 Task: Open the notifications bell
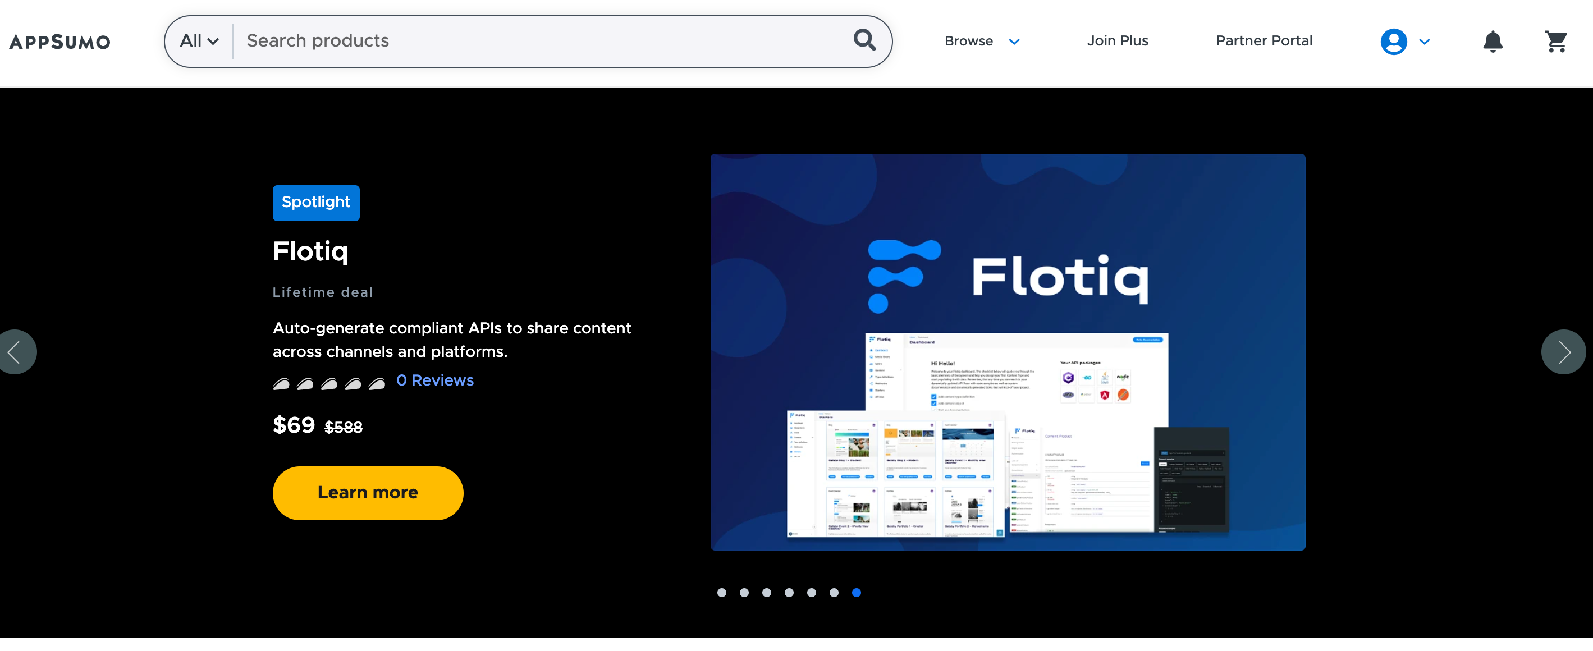[1492, 42]
